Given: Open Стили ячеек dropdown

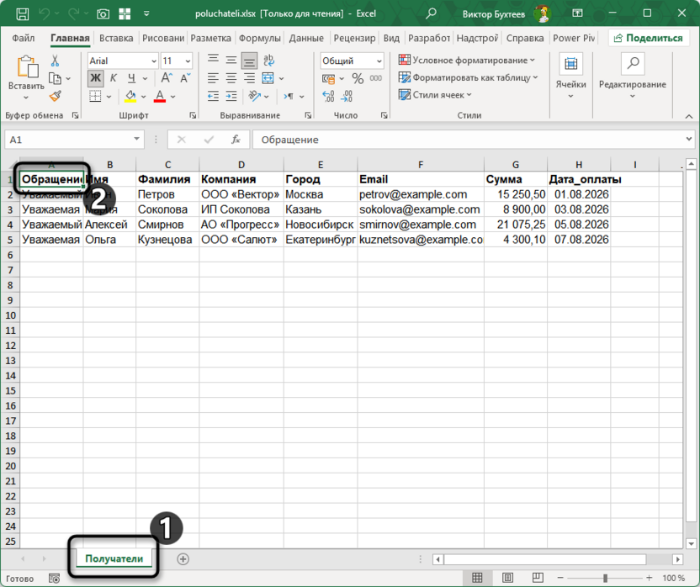Looking at the screenshot, I should point(435,95).
